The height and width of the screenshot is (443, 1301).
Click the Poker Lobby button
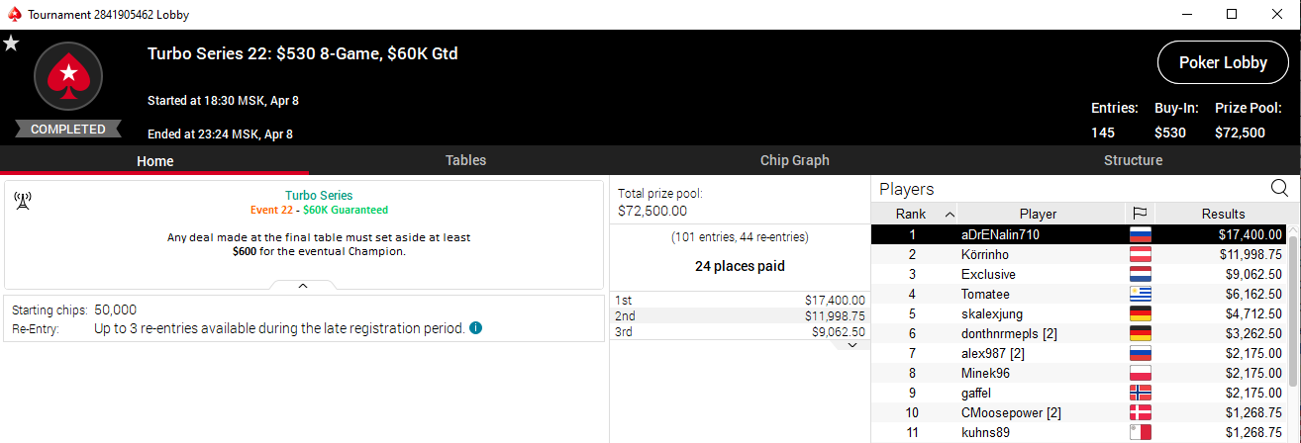click(1223, 62)
